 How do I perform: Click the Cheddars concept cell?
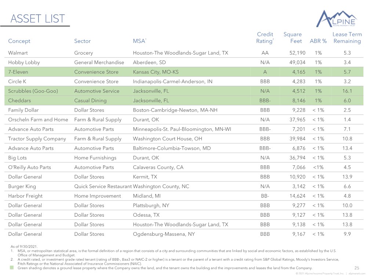tap(19, 100)
